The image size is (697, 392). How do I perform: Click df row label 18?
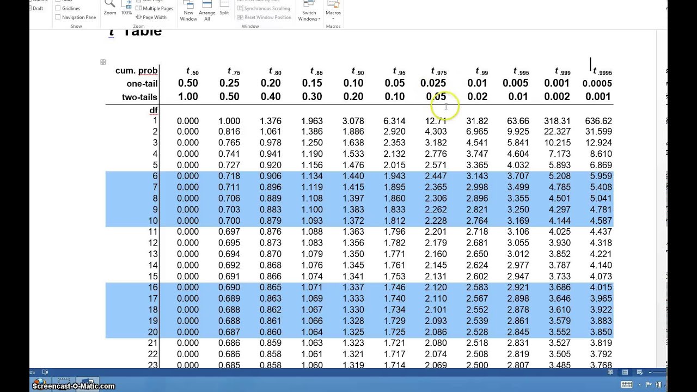[153, 310]
